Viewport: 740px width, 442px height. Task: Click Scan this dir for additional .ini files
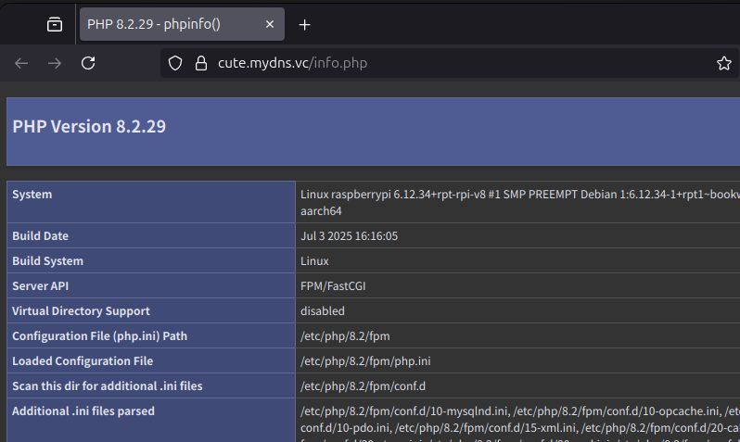point(108,385)
